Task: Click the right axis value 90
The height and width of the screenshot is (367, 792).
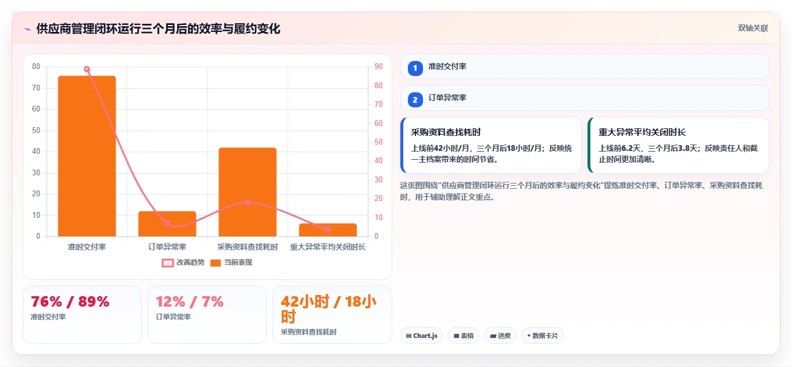Action: (x=378, y=67)
